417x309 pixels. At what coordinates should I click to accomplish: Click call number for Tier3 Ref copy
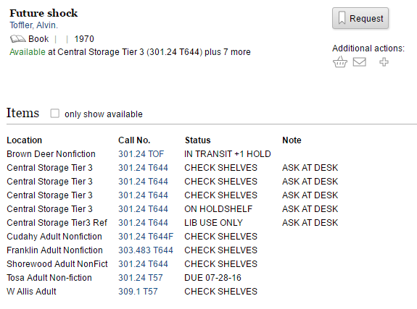point(143,223)
